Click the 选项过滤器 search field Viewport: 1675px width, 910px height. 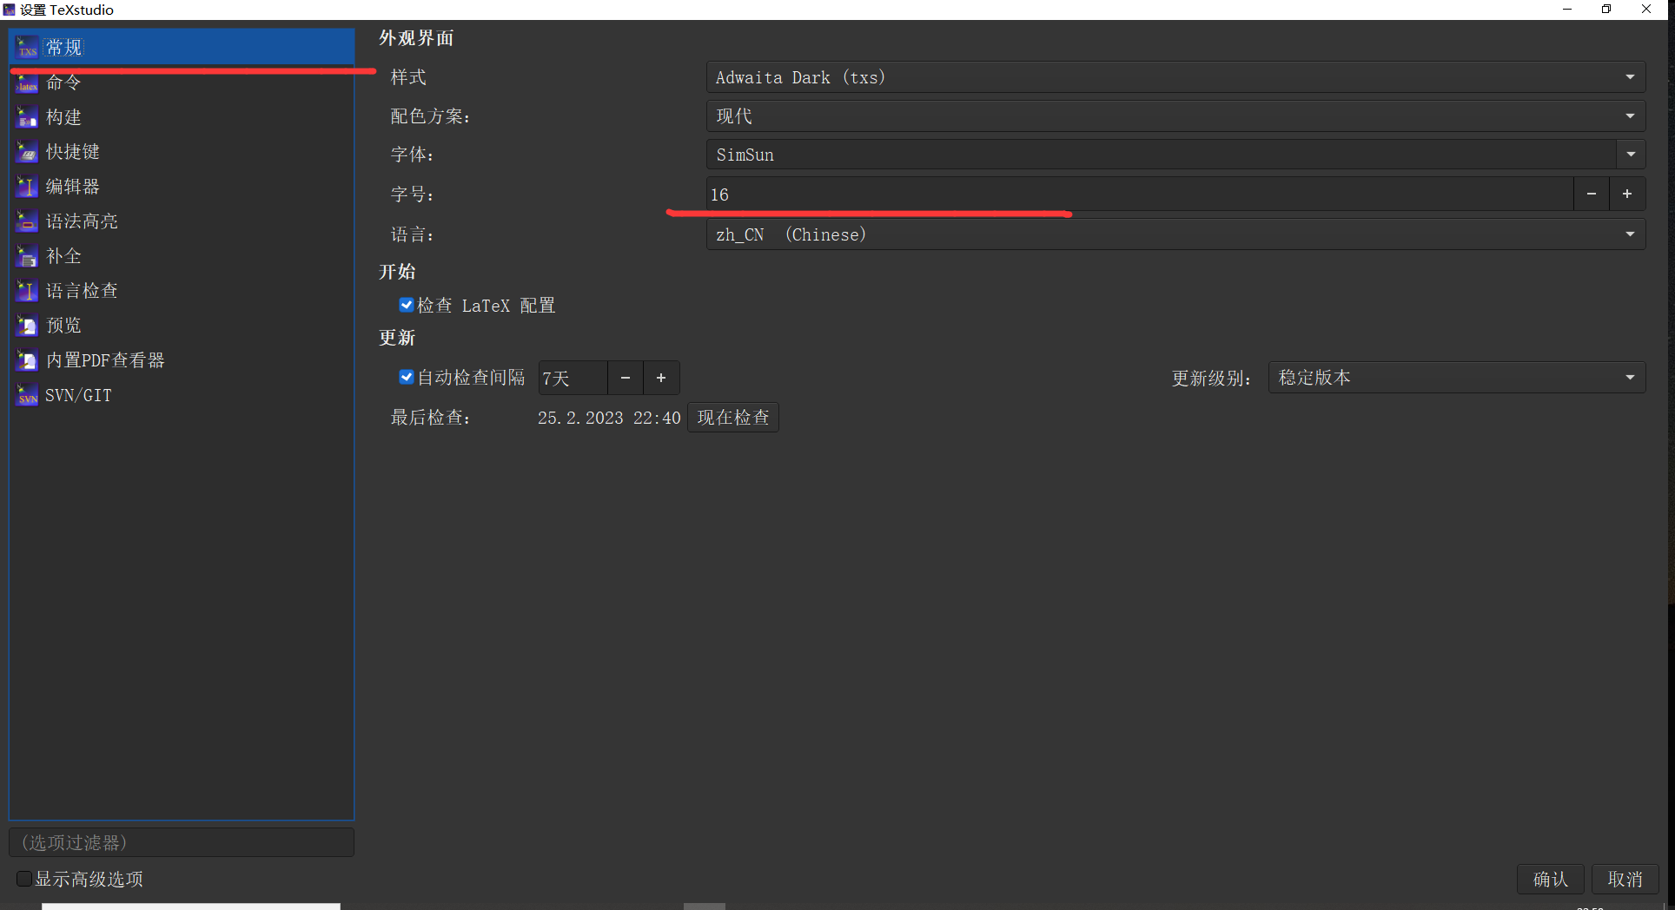click(x=182, y=842)
